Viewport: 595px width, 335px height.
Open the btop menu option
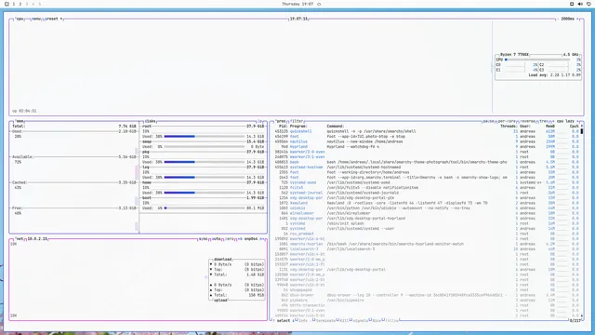36,19
